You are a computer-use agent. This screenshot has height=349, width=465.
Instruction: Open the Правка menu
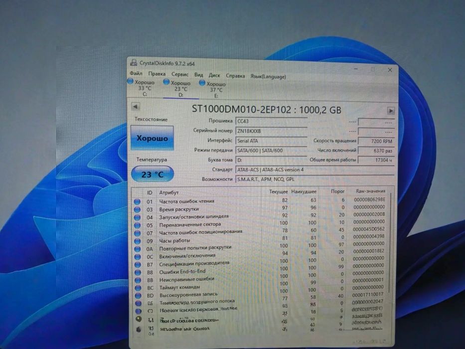(x=156, y=74)
